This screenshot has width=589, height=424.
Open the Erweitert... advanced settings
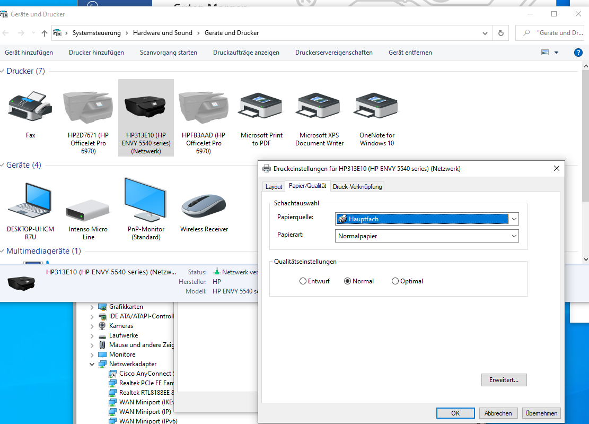coord(504,379)
